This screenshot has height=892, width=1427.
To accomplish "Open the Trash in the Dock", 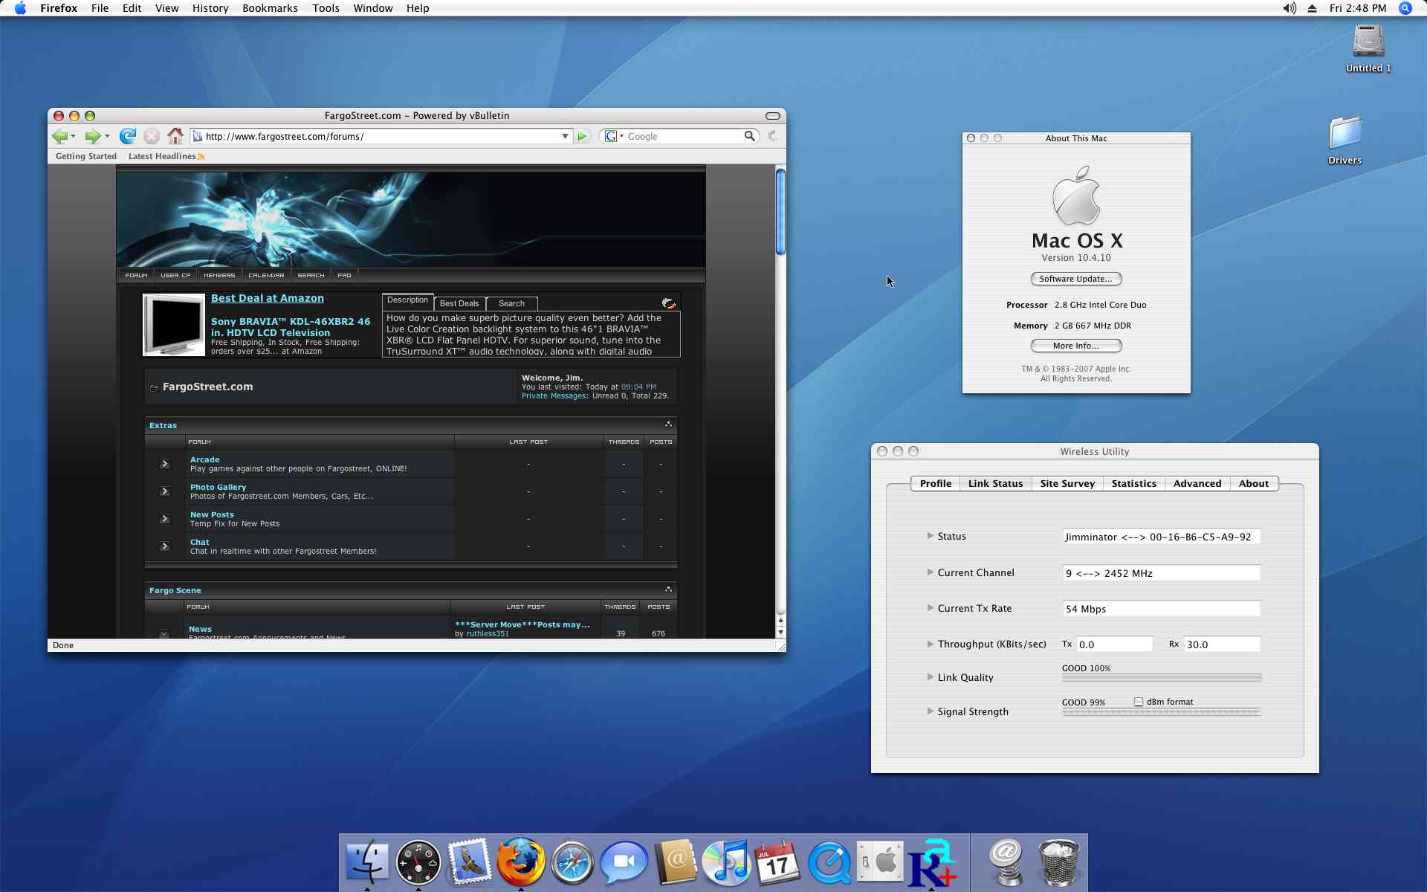I will coord(1058,862).
